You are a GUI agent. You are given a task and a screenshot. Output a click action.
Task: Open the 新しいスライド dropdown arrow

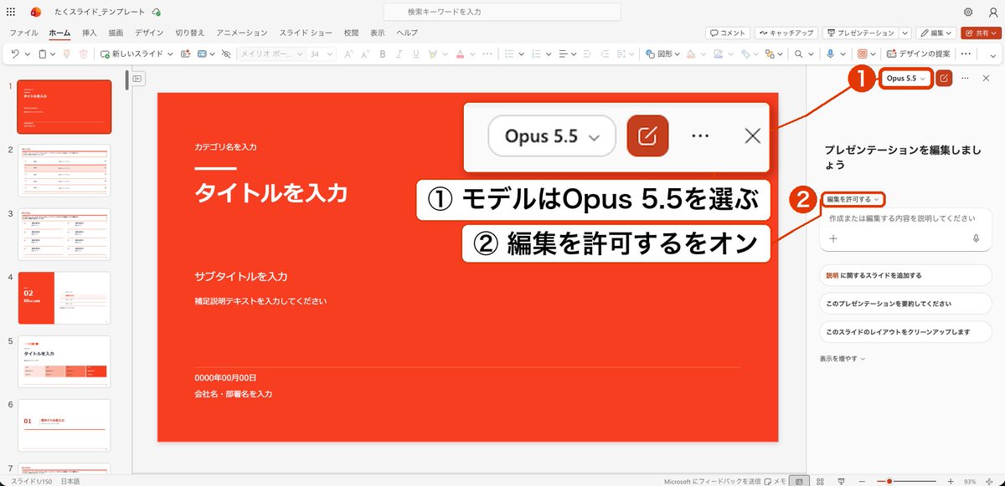[170, 54]
